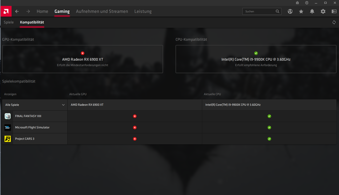
Task: Open the web browser globe icon
Action: [x=290, y=12]
